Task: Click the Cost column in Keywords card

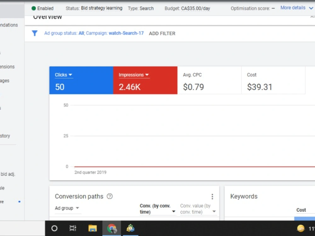Action: click(301, 210)
